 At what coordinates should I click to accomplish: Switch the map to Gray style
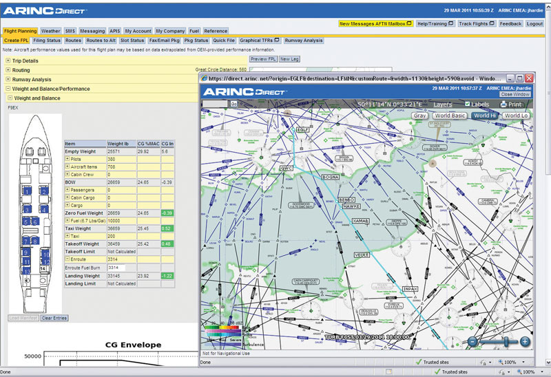pyautogui.click(x=419, y=116)
